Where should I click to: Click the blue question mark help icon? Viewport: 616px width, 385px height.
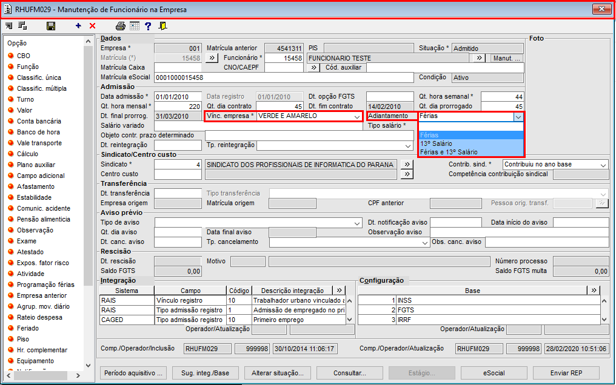pos(148,26)
